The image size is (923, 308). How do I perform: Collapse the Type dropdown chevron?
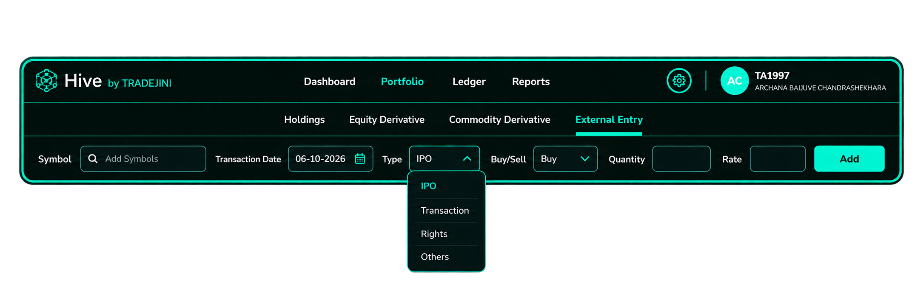click(x=467, y=158)
